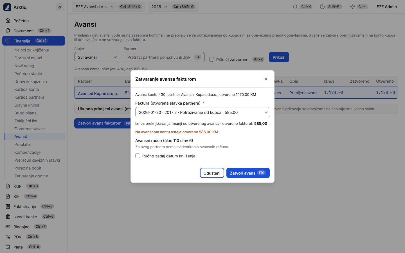Screen dimensions: 405x253
Task: Open the 2026 year selector
Action: point(173,7)
